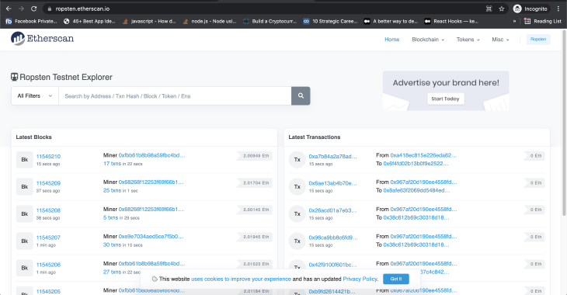Open block 11545207
This screenshot has width=567, height=295.
click(x=48, y=237)
